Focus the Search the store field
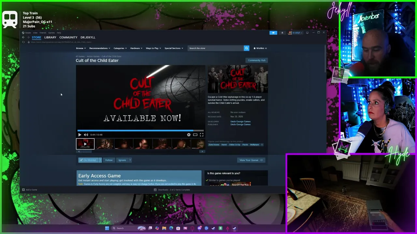This screenshot has height=234, width=417. point(216,48)
